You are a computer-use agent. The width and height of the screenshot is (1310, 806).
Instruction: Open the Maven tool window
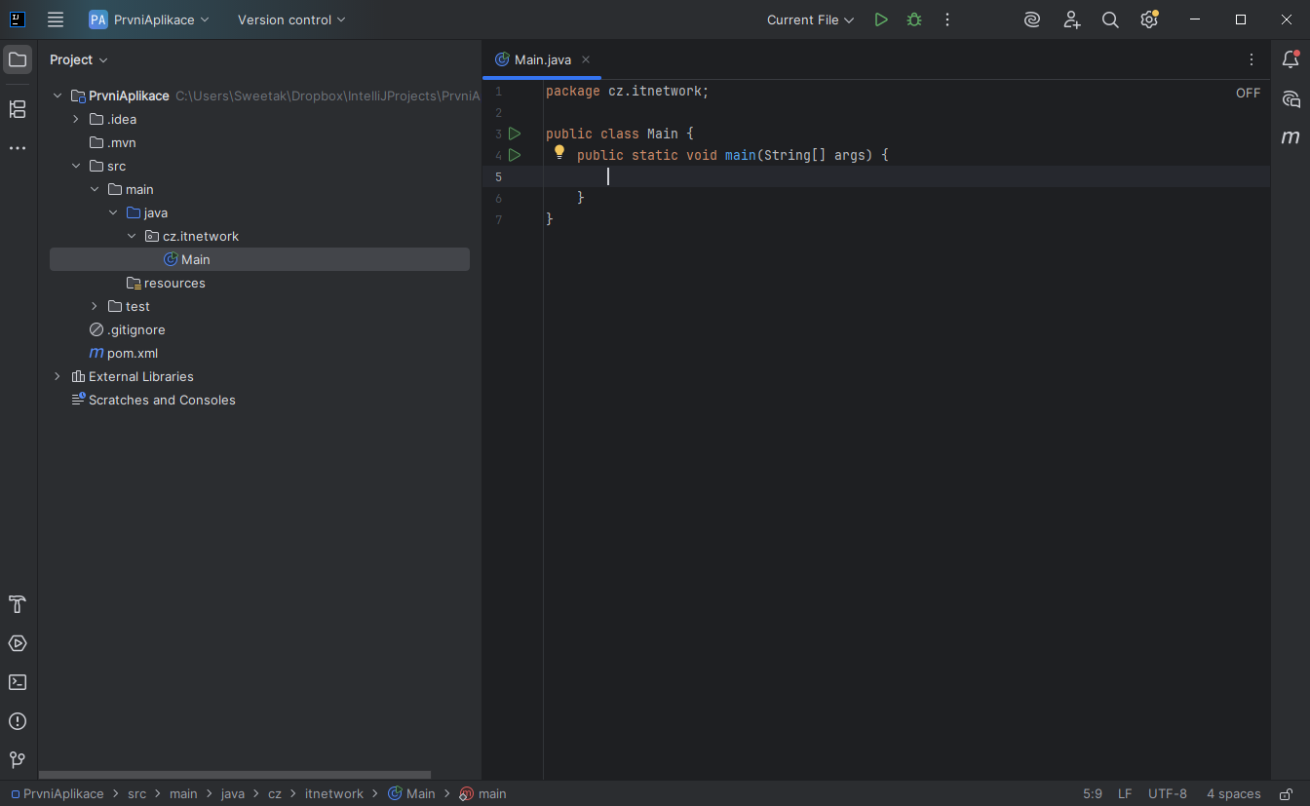[x=1291, y=137]
